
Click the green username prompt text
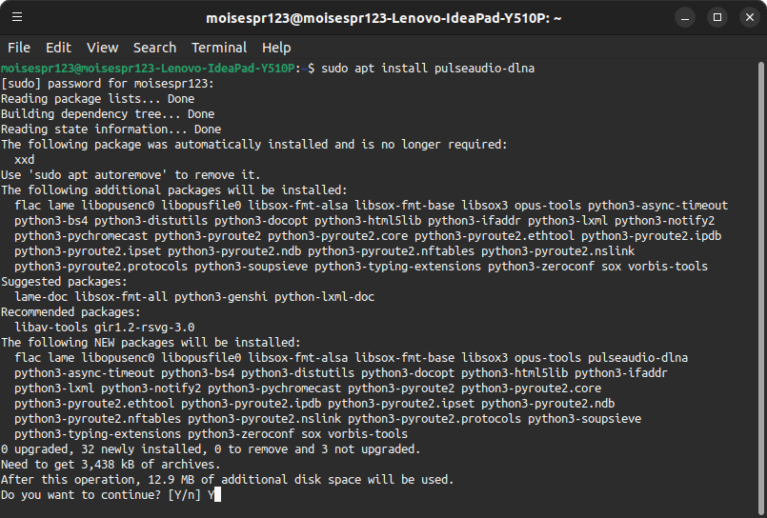[x=149, y=69]
